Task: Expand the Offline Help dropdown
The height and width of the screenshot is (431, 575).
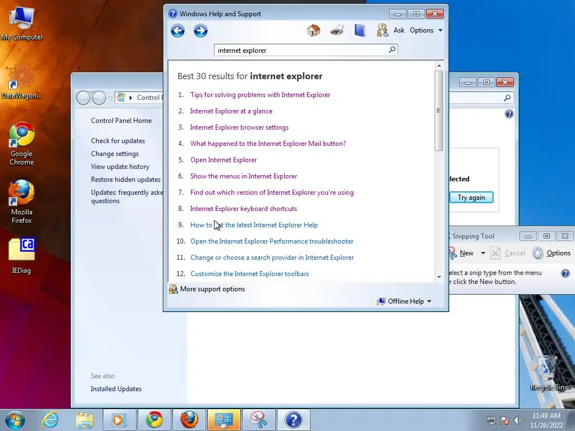Action: point(404,301)
